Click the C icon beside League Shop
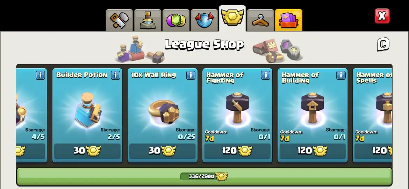Image resolution: width=409 pixels, height=189 pixels. 383,44
